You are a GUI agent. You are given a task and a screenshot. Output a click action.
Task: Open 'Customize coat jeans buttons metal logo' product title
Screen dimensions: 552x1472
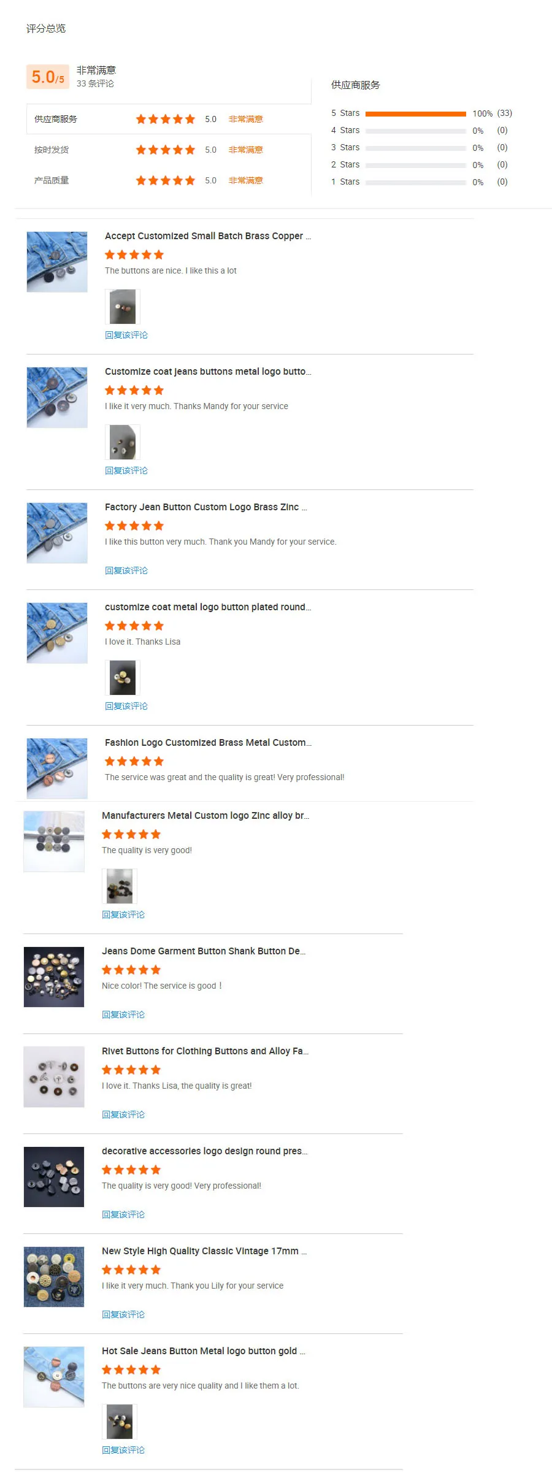coord(208,372)
